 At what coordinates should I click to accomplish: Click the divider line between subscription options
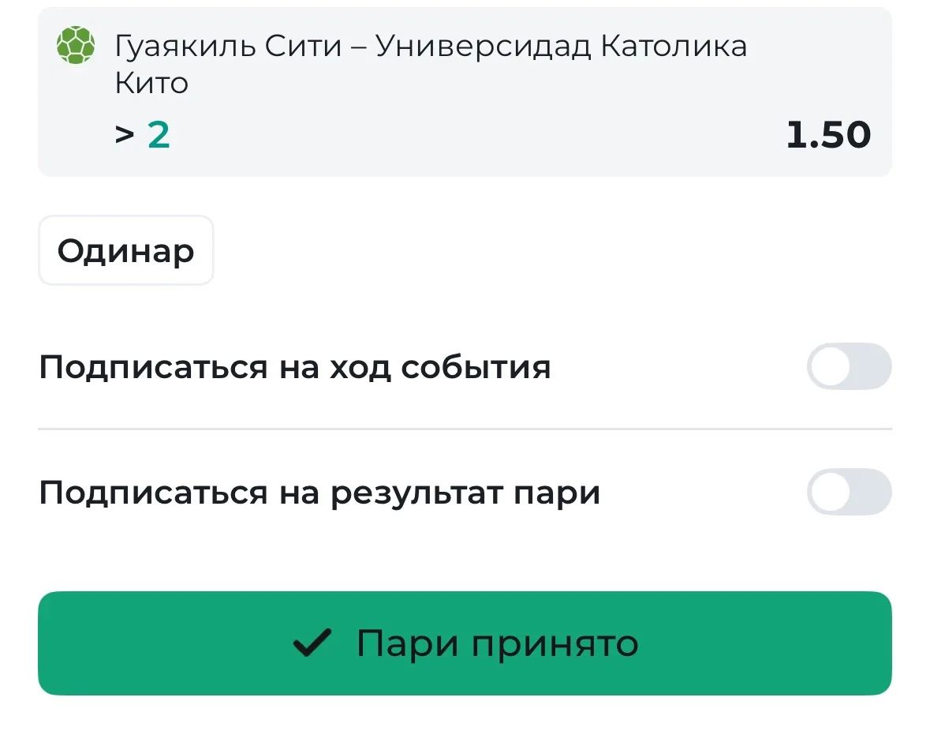pos(465,429)
